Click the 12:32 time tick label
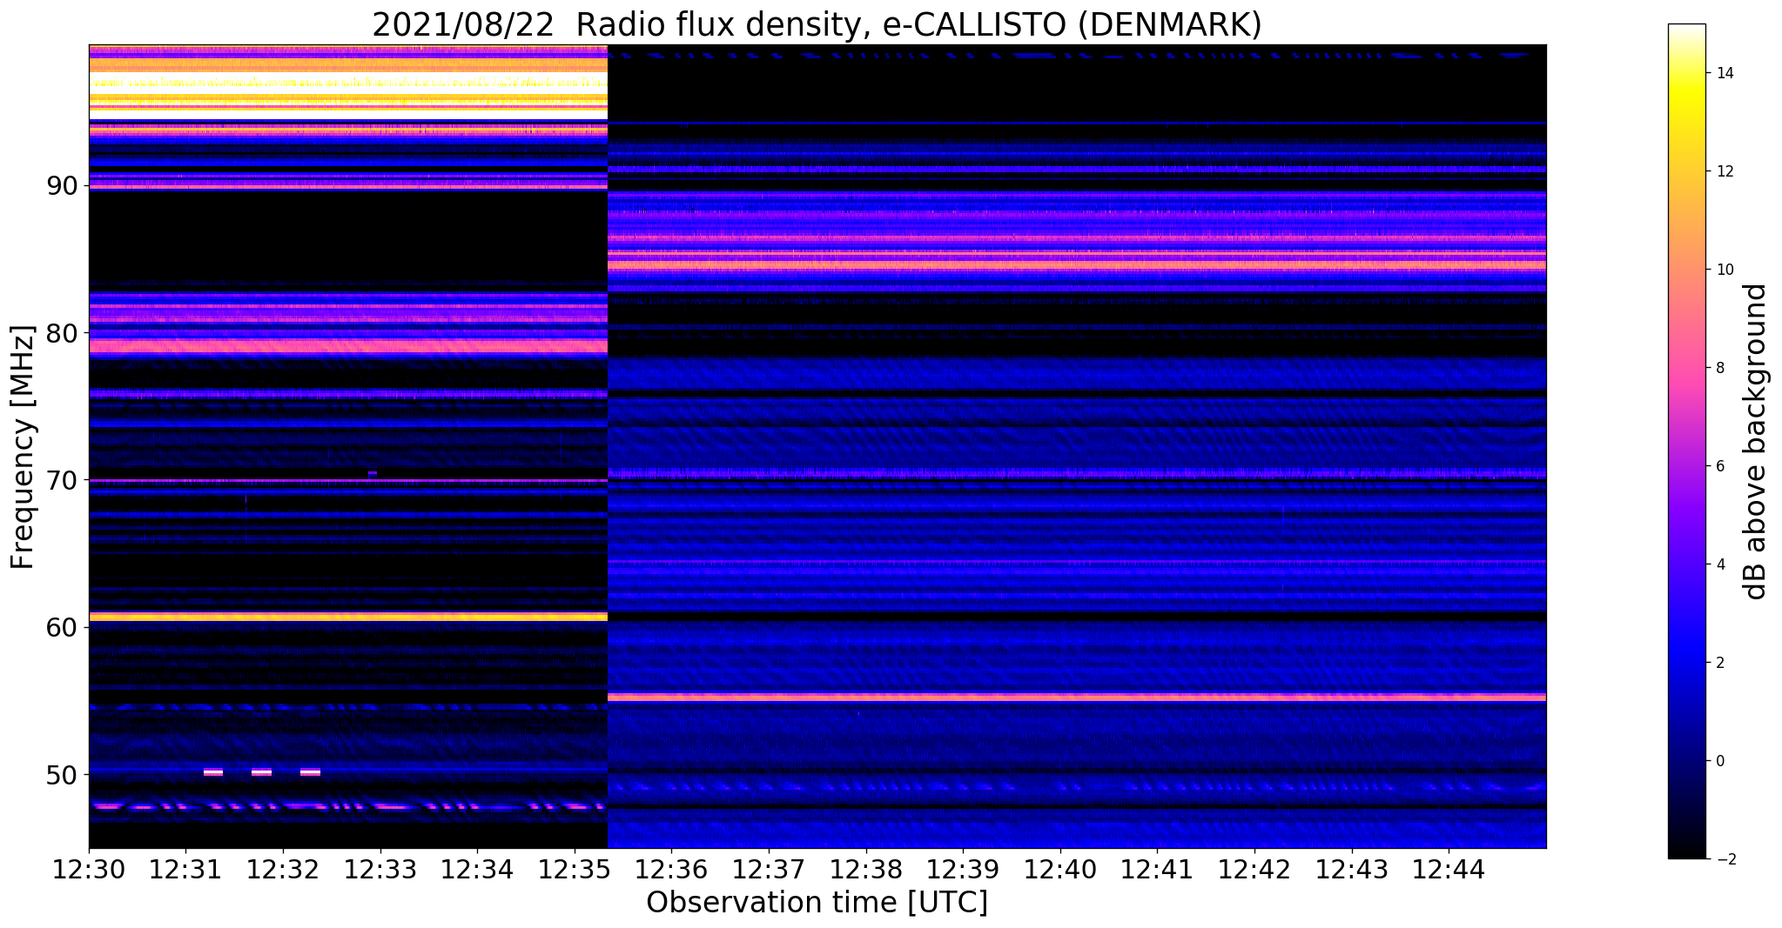The height and width of the screenshot is (928, 1782). pos(283,869)
